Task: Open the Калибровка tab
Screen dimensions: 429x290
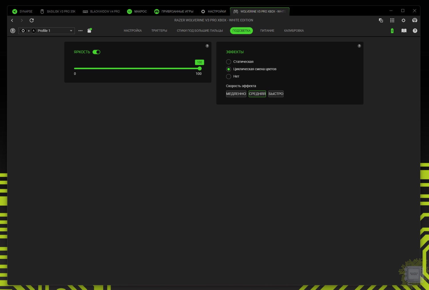Action: pyautogui.click(x=294, y=31)
